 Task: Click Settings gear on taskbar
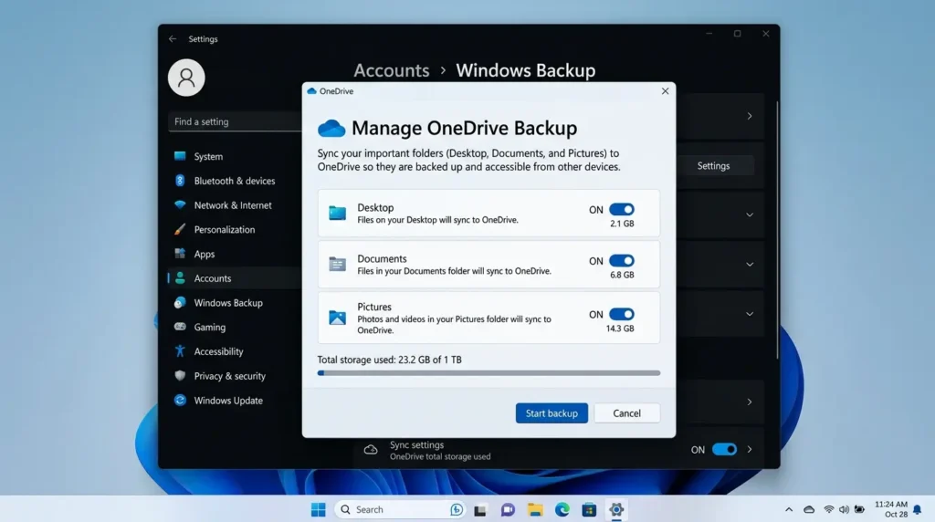point(616,509)
